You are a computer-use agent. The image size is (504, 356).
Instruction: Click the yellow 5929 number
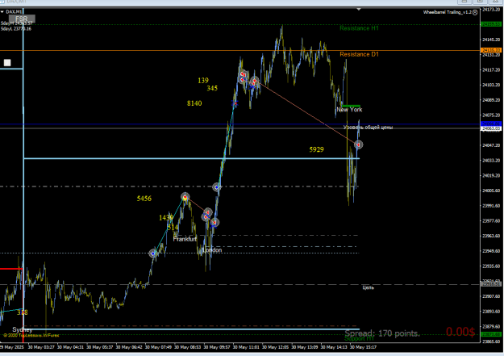pyautogui.click(x=317, y=149)
